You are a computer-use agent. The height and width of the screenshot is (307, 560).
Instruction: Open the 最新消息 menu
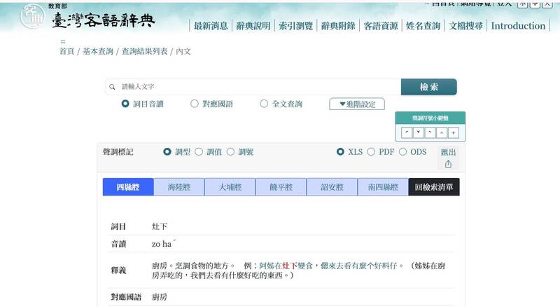coord(211,26)
